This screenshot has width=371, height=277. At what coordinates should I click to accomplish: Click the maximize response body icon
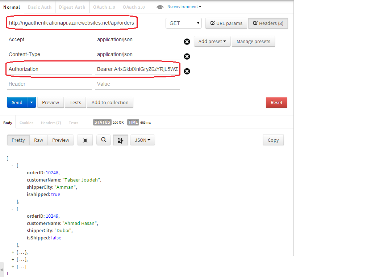[x=85, y=140]
